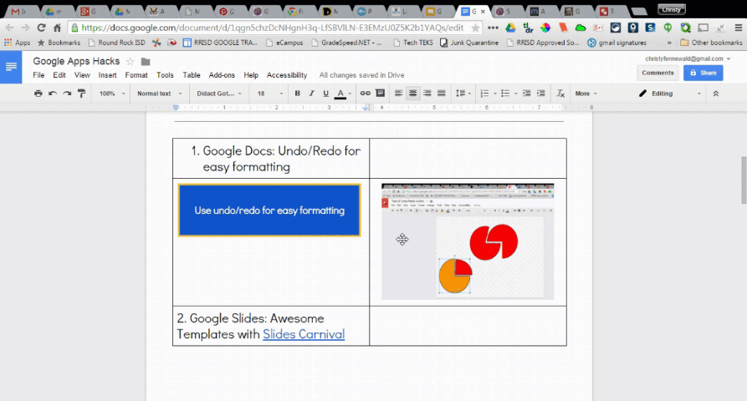
Task: Open the text color picker
Action: click(x=342, y=94)
